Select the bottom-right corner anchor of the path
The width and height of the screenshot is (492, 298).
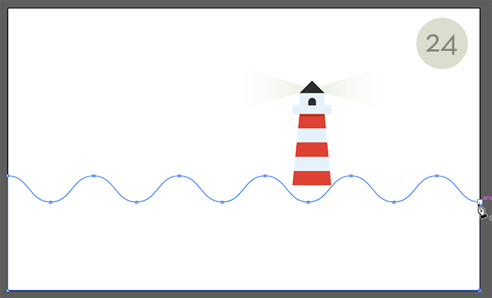[480, 290]
